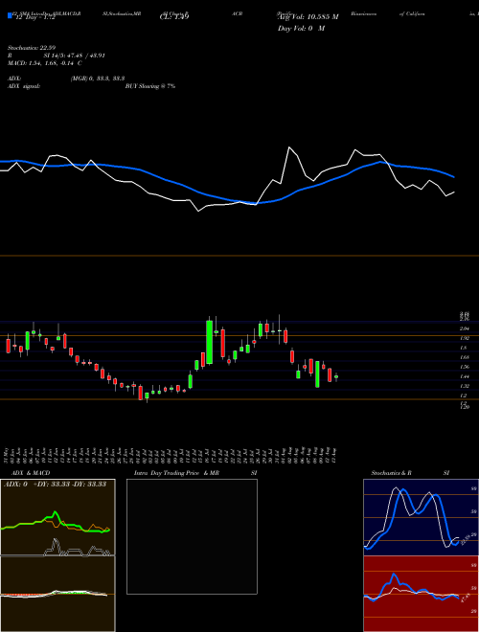
Task: Open the ADX indicator chart with green line
Action: click(x=57, y=517)
